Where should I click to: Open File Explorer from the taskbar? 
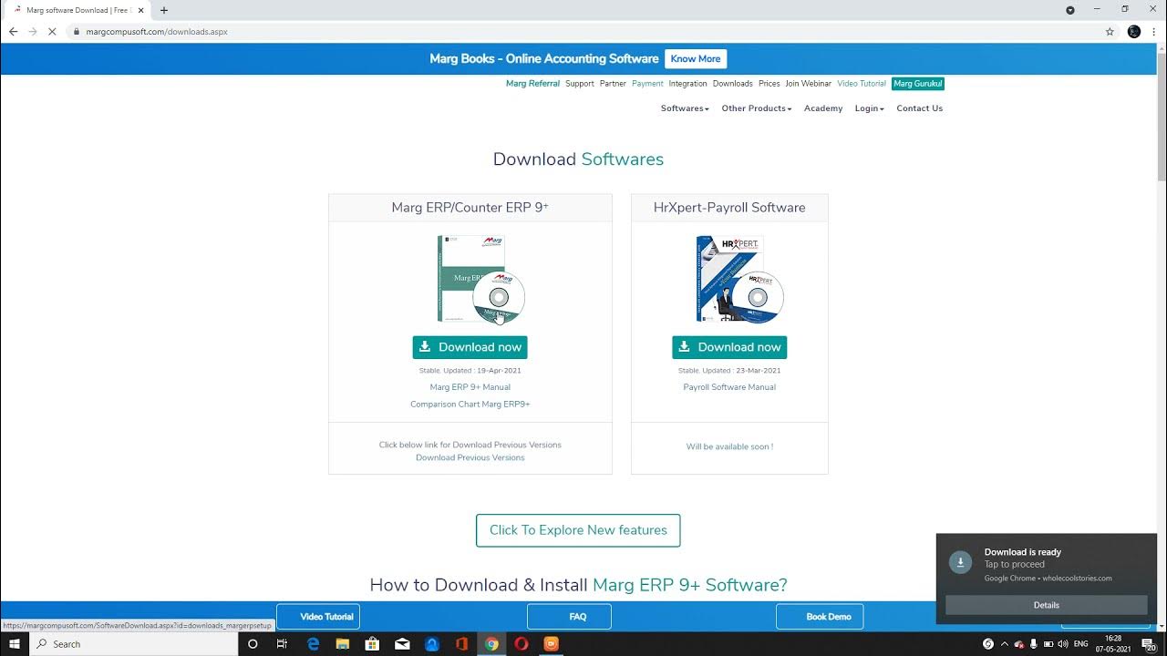(343, 644)
